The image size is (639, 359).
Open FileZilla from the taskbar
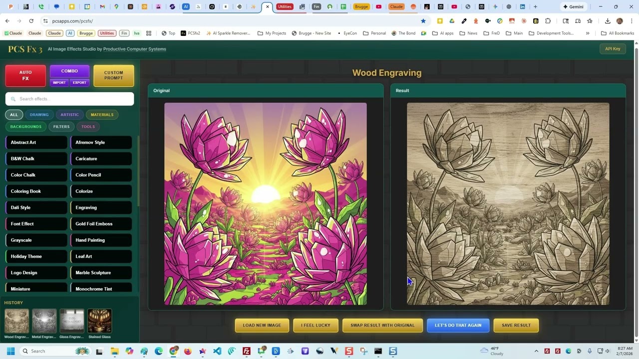click(246, 351)
